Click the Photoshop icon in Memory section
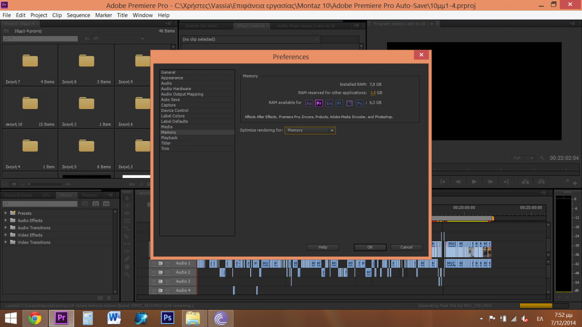 tap(359, 103)
